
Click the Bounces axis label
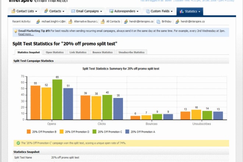click(151, 124)
